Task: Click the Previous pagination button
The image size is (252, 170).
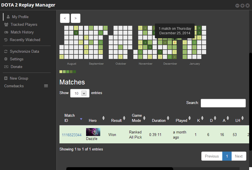Action: [212, 156]
